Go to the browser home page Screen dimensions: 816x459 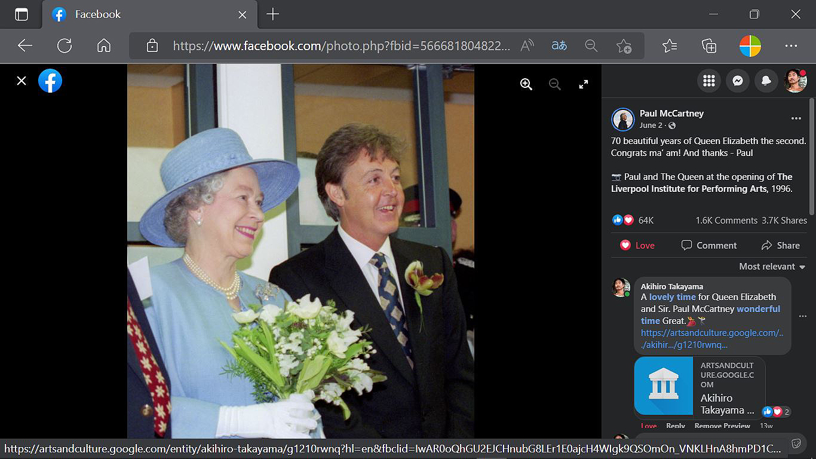(104, 45)
